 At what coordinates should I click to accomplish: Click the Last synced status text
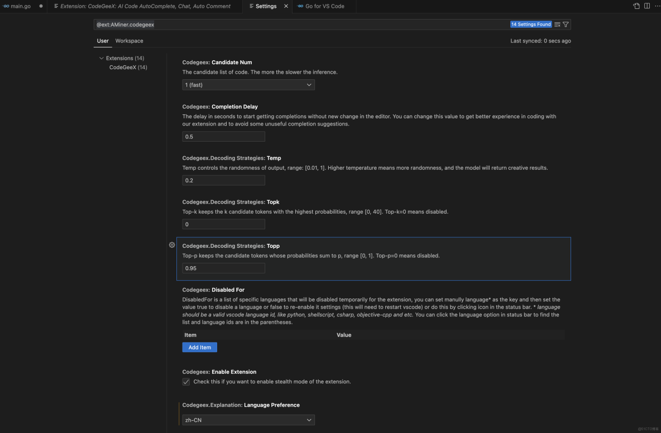[540, 41]
